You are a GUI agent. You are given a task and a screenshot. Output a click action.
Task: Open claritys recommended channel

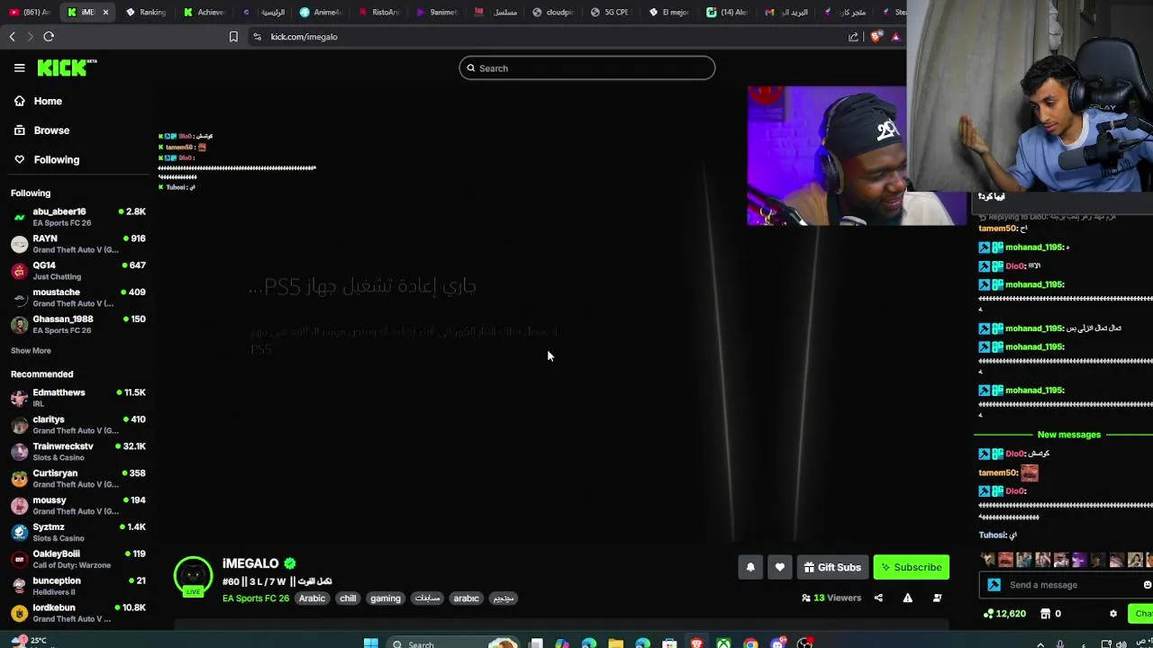77,425
